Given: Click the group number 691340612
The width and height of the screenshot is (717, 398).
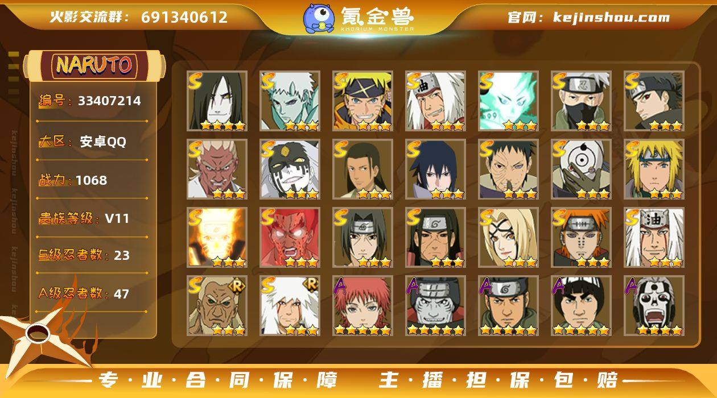Looking at the screenshot, I should coord(184,17).
